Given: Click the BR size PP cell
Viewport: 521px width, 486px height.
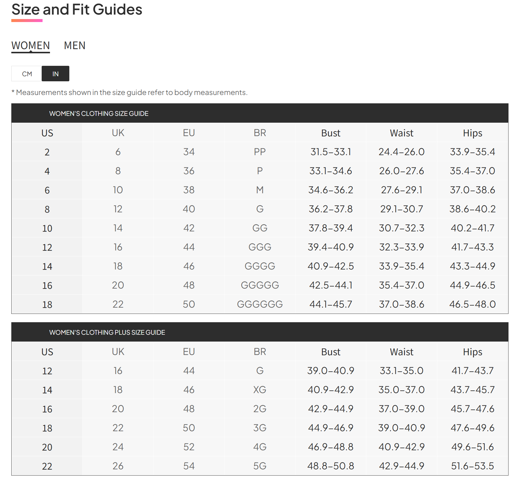Looking at the screenshot, I should pyautogui.click(x=260, y=152).
